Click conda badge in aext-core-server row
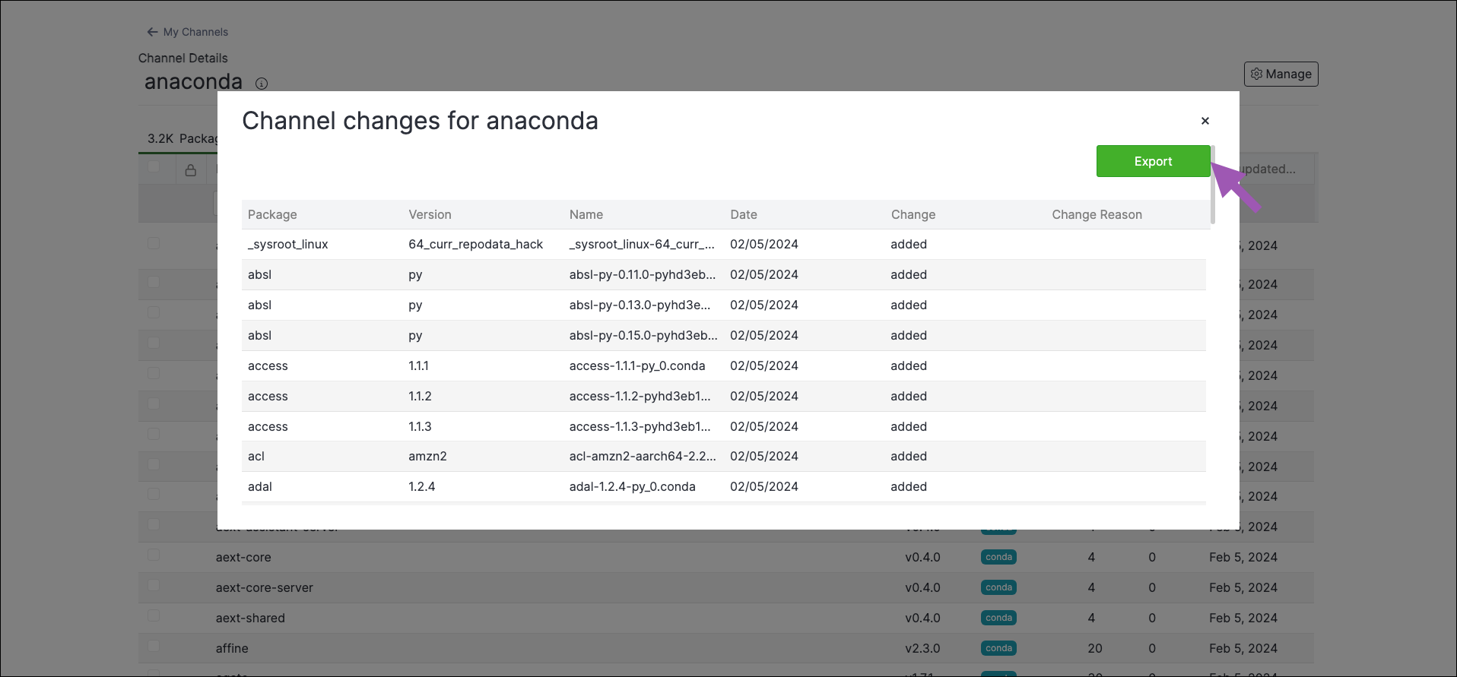The height and width of the screenshot is (677, 1457). (x=998, y=587)
